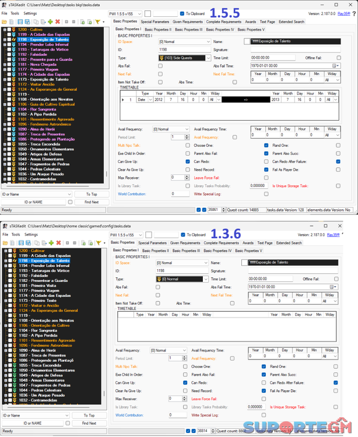The image size is (358, 437).
Task: Click the first blue save icon in bottom window
Action: click(x=20, y=243)
